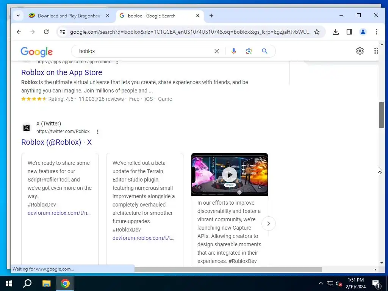
Task: Open a new browser tab
Action: [211, 16]
